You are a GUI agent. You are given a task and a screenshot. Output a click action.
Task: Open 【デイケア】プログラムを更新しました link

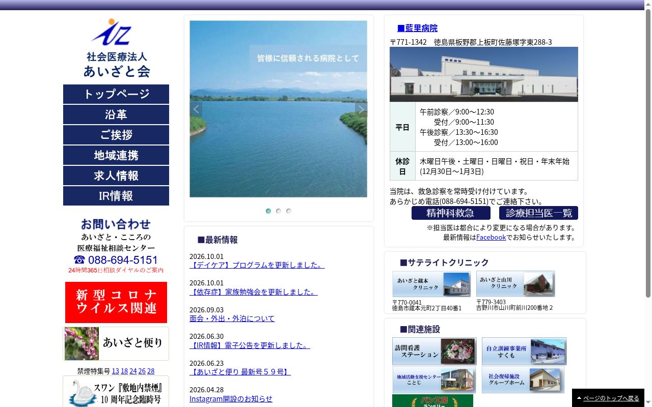(257, 265)
